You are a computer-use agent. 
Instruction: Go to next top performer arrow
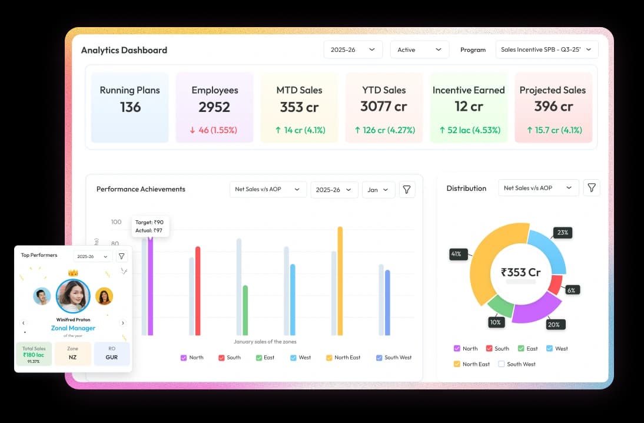[x=122, y=323]
